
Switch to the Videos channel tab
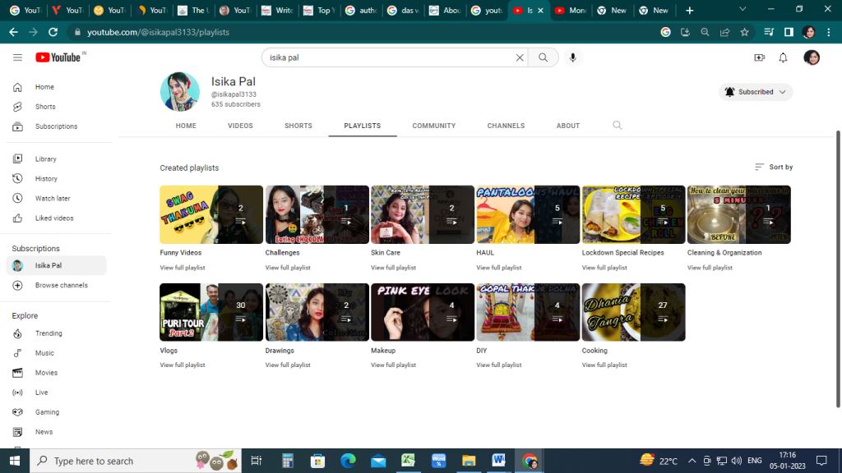click(x=240, y=126)
